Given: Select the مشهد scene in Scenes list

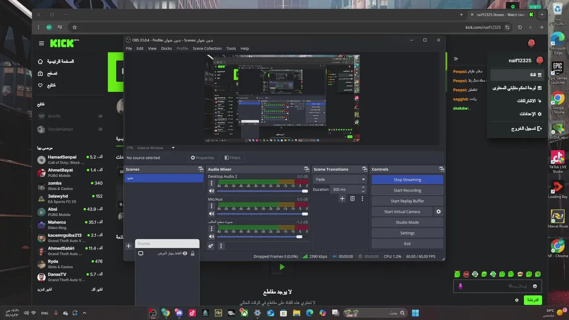Looking at the screenshot, I should [164, 178].
